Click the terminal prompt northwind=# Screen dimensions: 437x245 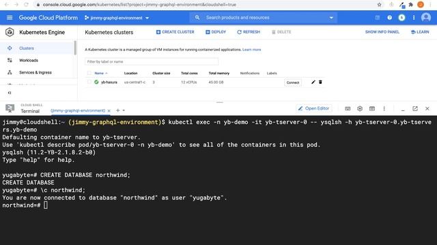pyautogui.click(x=21, y=206)
